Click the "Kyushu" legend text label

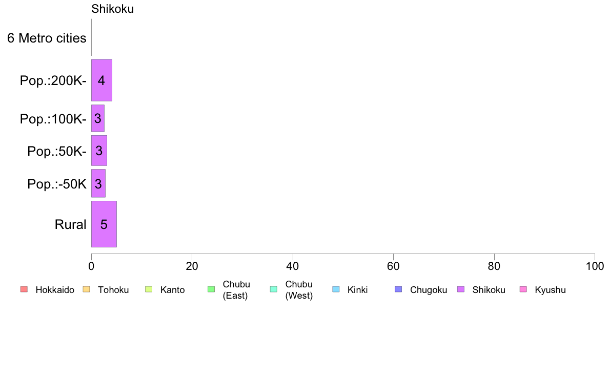[x=550, y=290]
